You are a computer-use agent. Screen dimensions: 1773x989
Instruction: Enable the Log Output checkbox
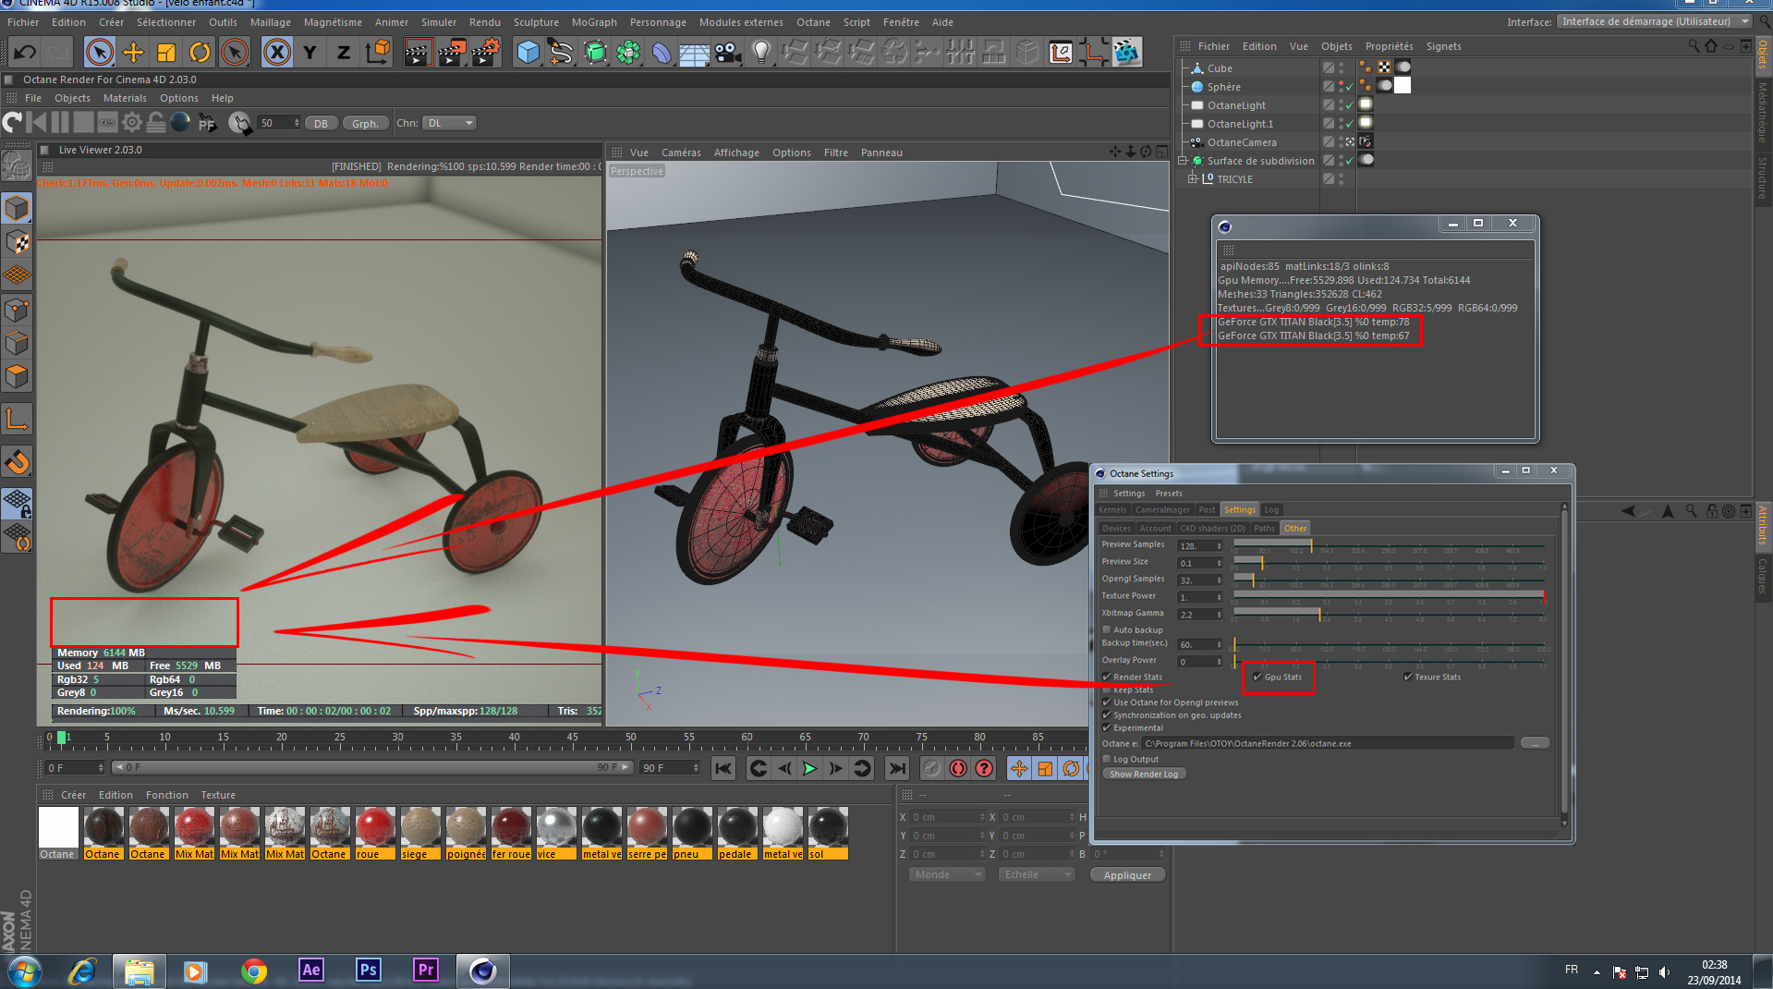[x=1107, y=759]
